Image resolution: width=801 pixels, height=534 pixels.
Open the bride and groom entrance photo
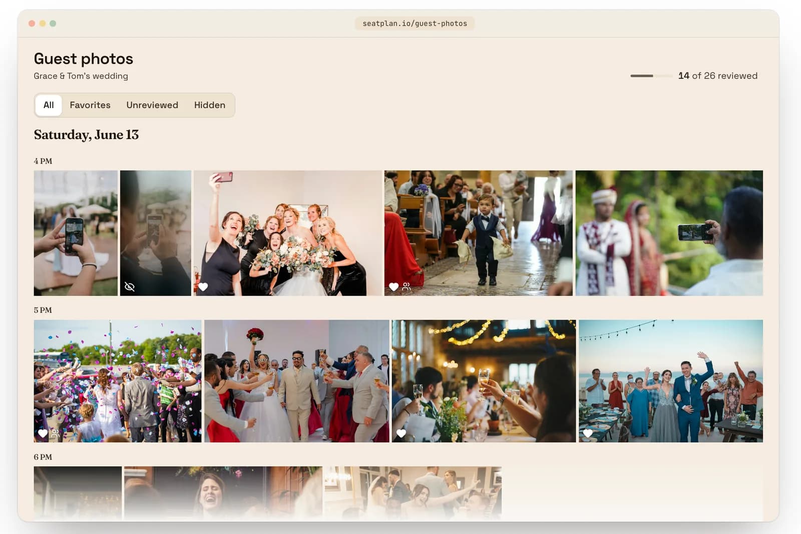(x=297, y=381)
